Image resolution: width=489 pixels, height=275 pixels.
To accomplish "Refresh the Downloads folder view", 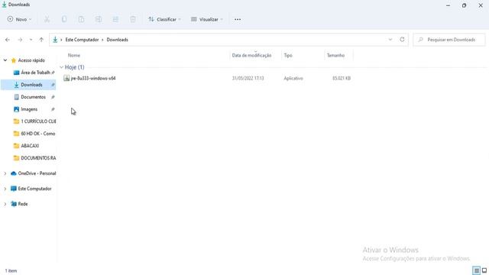I will pyautogui.click(x=402, y=40).
